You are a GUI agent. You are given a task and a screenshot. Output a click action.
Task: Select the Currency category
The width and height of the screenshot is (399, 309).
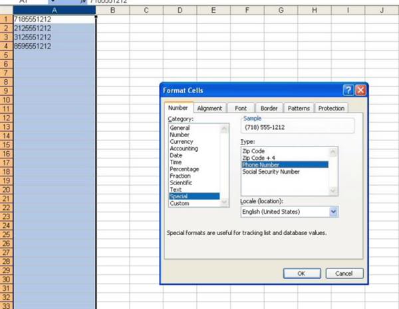tap(182, 142)
